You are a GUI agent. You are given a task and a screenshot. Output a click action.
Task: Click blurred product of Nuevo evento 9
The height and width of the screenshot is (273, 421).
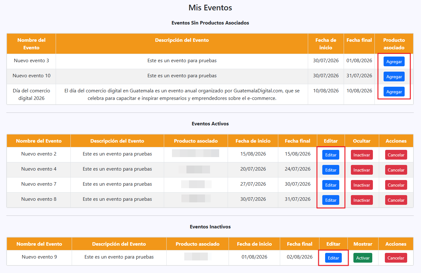pyautogui.click(x=197, y=256)
